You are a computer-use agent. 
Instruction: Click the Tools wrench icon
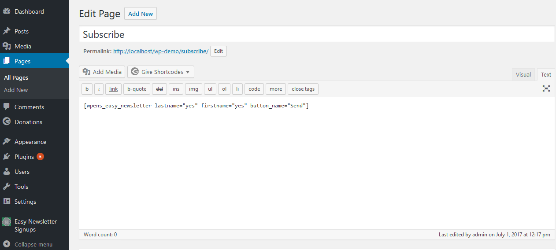click(7, 187)
